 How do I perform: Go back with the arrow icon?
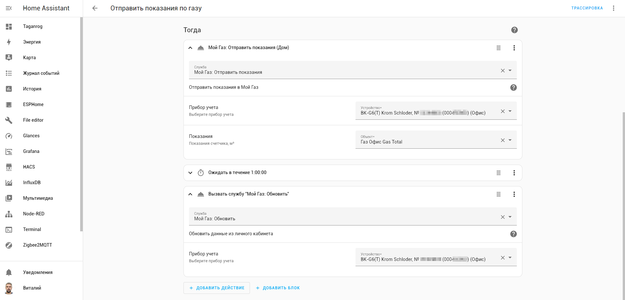coord(95,8)
